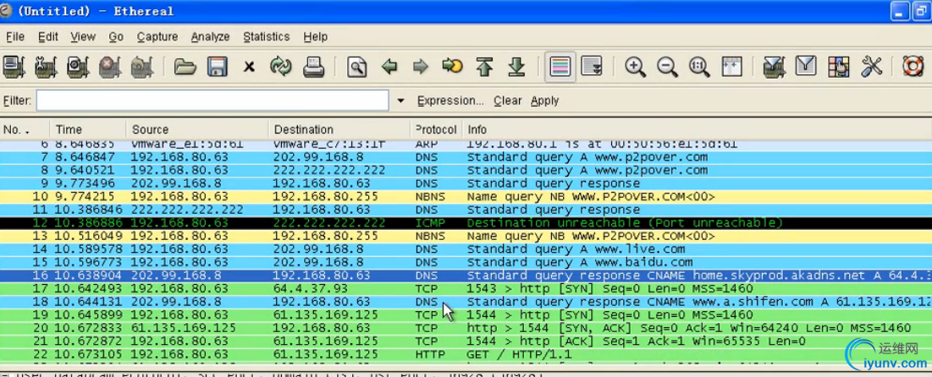The height and width of the screenshot is (377, 932).
Task: Sort packets by Time column
Action: (x=88, y=129)
